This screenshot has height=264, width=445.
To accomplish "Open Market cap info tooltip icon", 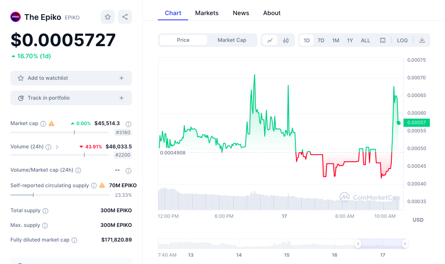I will pyautogui.click(x=43, y=124).
